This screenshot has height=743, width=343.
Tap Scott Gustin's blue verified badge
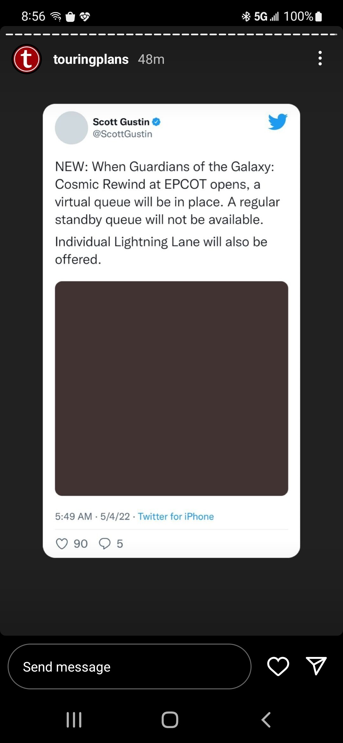[156, 122]
